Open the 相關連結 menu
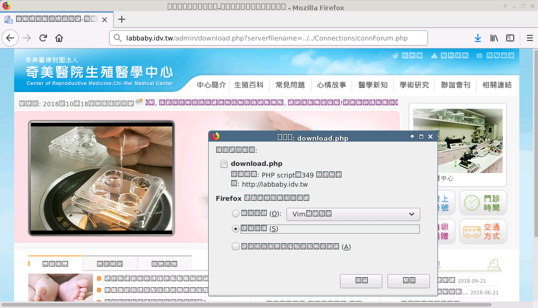This screenshot has width=538, height=308. tap(497, 85)
